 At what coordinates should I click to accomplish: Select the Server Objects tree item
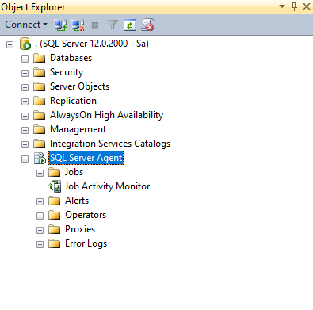click(79, 86)
